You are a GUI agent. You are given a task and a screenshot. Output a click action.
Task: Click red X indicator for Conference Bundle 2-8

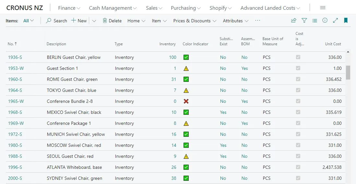(x=186, y=101)
